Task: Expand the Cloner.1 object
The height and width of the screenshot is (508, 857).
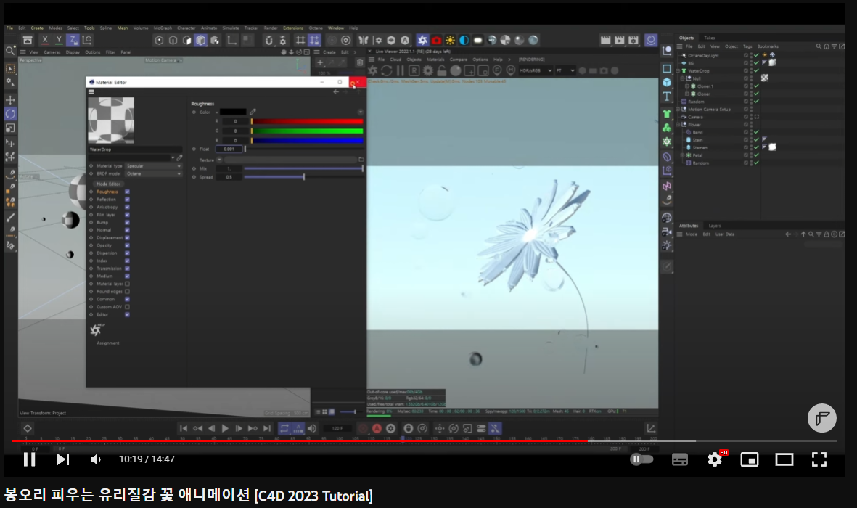Action: (688, 86)
